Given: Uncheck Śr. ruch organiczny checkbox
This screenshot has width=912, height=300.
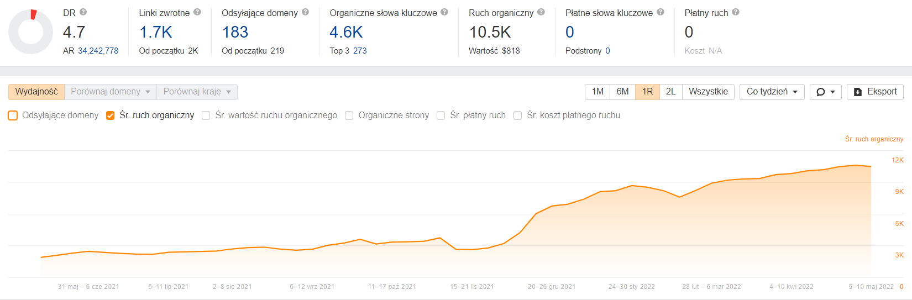Looking at the screenshot, I should pos(111,115).
